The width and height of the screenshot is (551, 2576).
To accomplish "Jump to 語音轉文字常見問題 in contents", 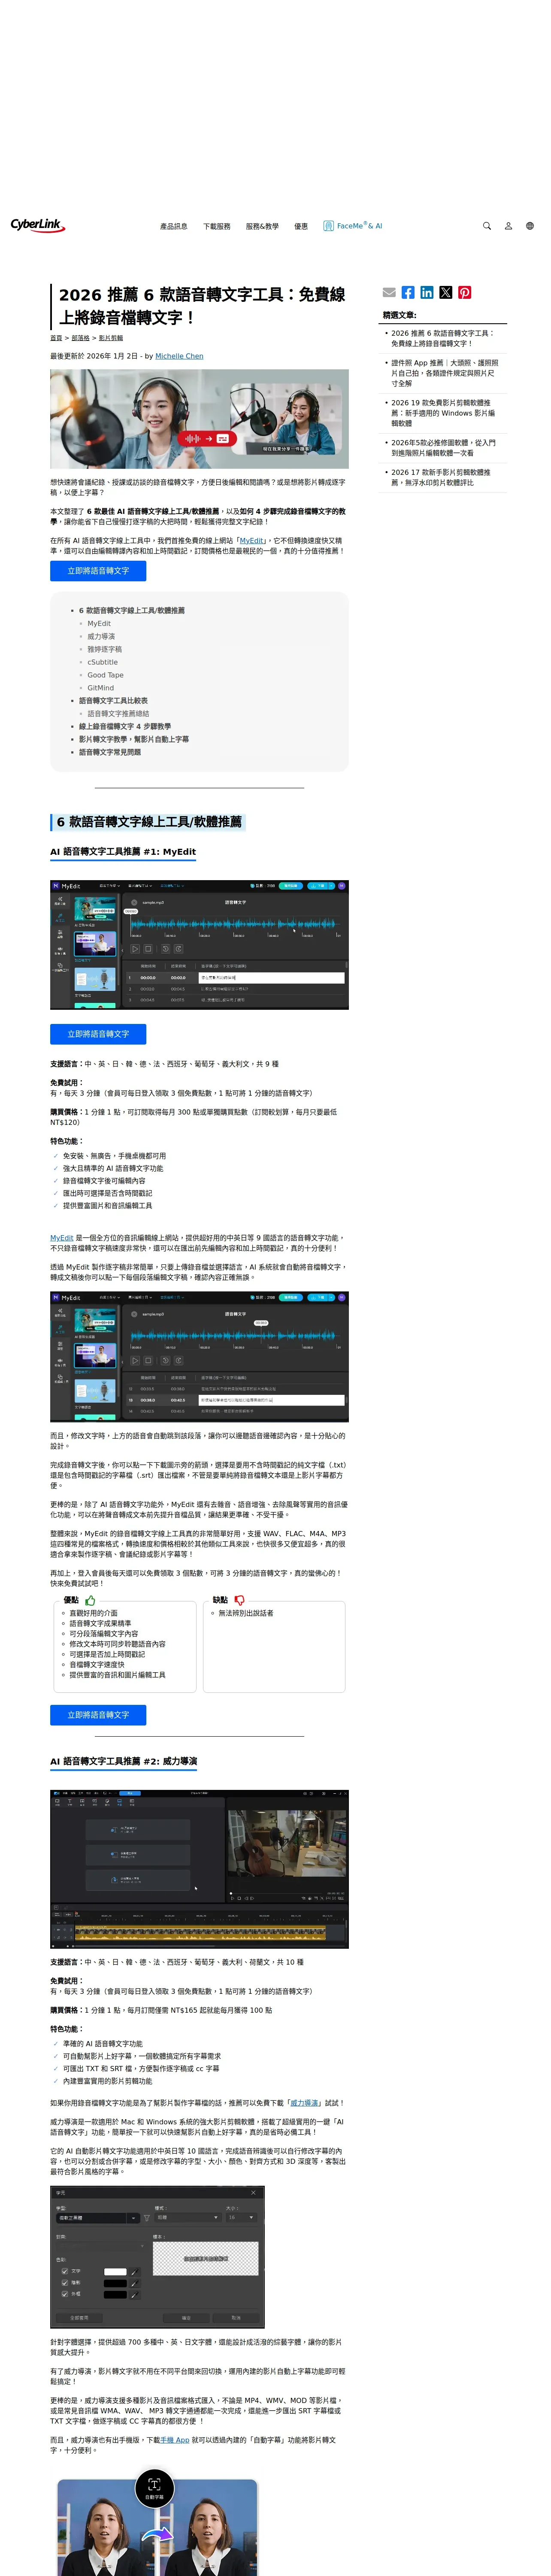I will (110, 752).
